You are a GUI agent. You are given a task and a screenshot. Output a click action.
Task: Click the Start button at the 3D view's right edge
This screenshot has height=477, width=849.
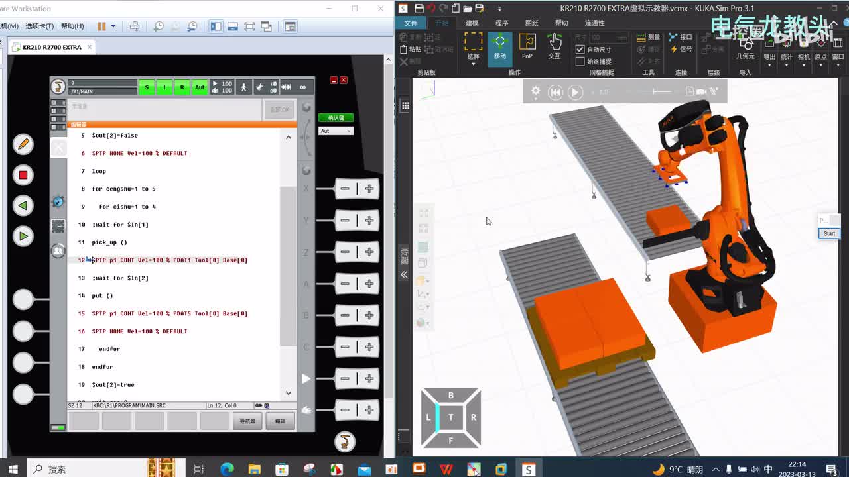point(829,233)
